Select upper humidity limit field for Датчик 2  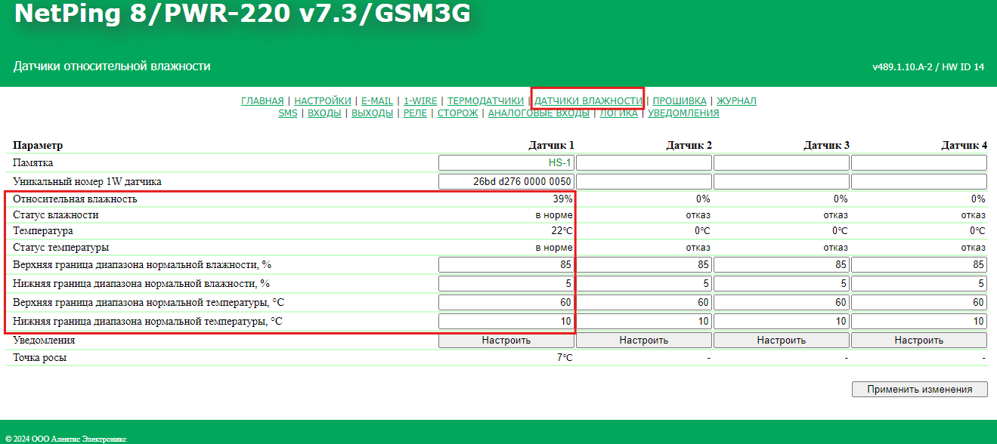click(644, 265)
